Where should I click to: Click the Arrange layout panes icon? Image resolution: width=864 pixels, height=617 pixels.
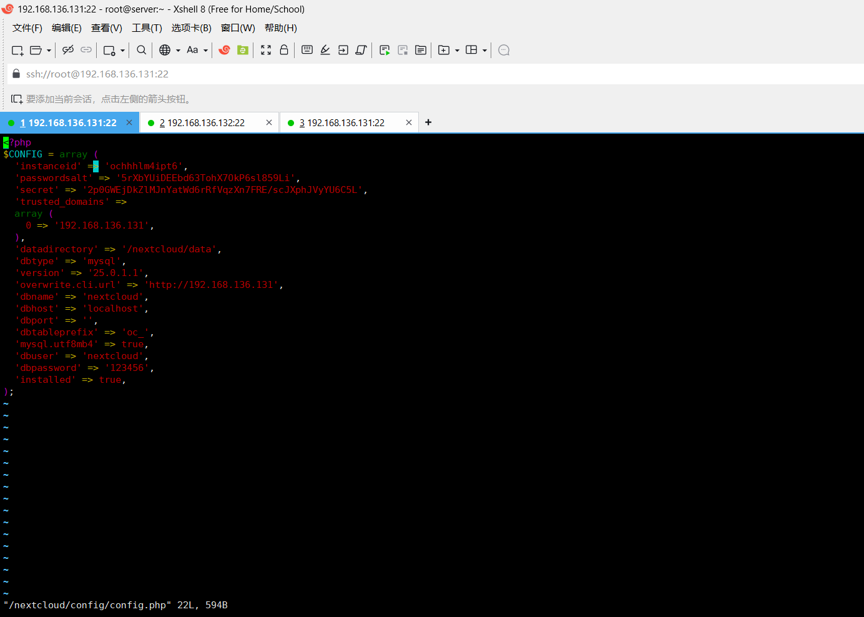[471, 50]
